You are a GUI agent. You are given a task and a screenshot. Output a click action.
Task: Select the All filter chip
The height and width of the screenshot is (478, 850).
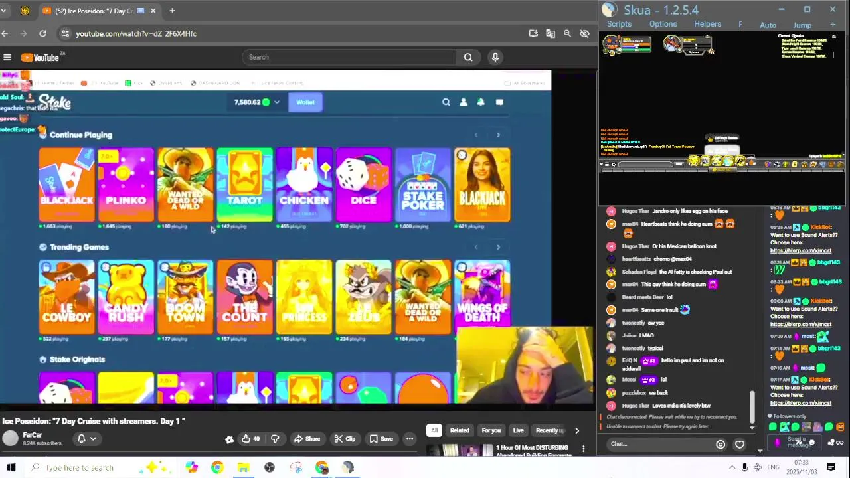click(x=434, y=430)
